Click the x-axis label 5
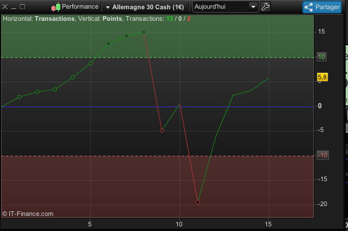This screenshot has height=231, width=348. click(90, 224)
